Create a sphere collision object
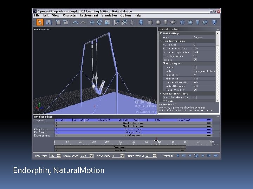Screen dimensions: 253x189 [x=158, y=22]
